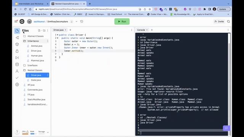Select the Nested Classes/Driver.java browser tab
The width and height of the screenshot is (244, 137).
[x=68, y=4]
